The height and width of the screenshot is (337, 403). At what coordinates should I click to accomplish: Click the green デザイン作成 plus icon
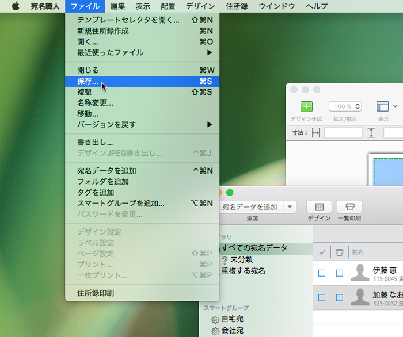tap(307, 106)
